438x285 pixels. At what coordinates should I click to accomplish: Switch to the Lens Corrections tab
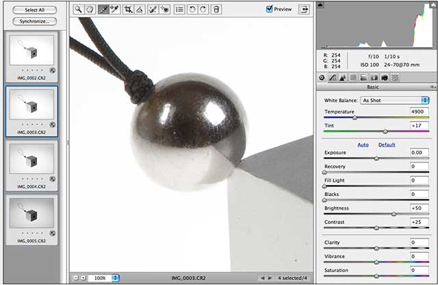pos(374,77)
